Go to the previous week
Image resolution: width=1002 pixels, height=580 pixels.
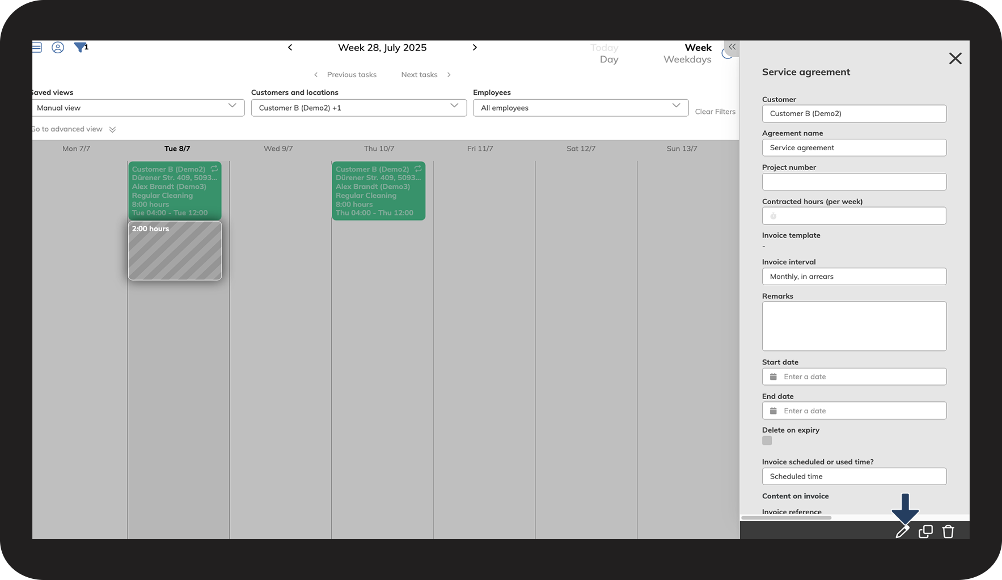coord(290,48)
